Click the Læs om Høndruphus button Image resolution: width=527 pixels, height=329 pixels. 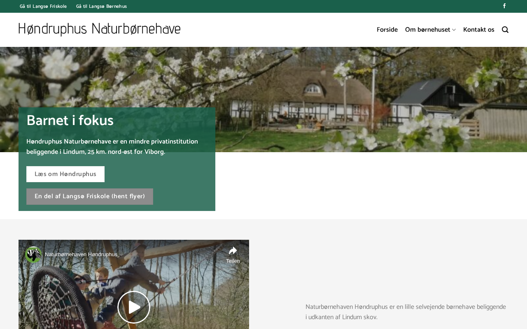(x=65, y=174)
